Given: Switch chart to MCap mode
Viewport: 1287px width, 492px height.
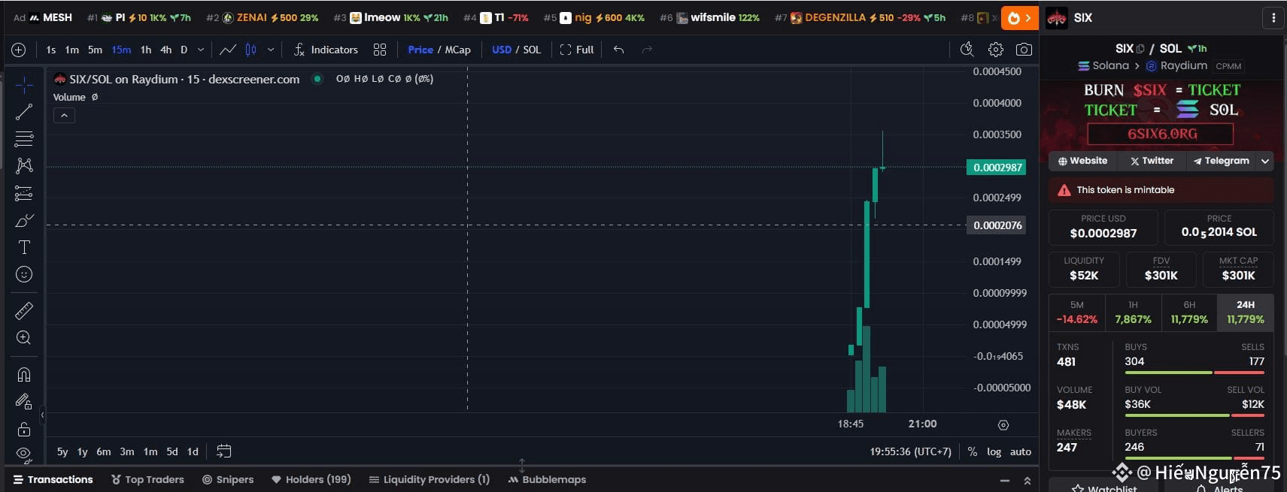Looking at the screenshot, I should click(x=458, y=50).
